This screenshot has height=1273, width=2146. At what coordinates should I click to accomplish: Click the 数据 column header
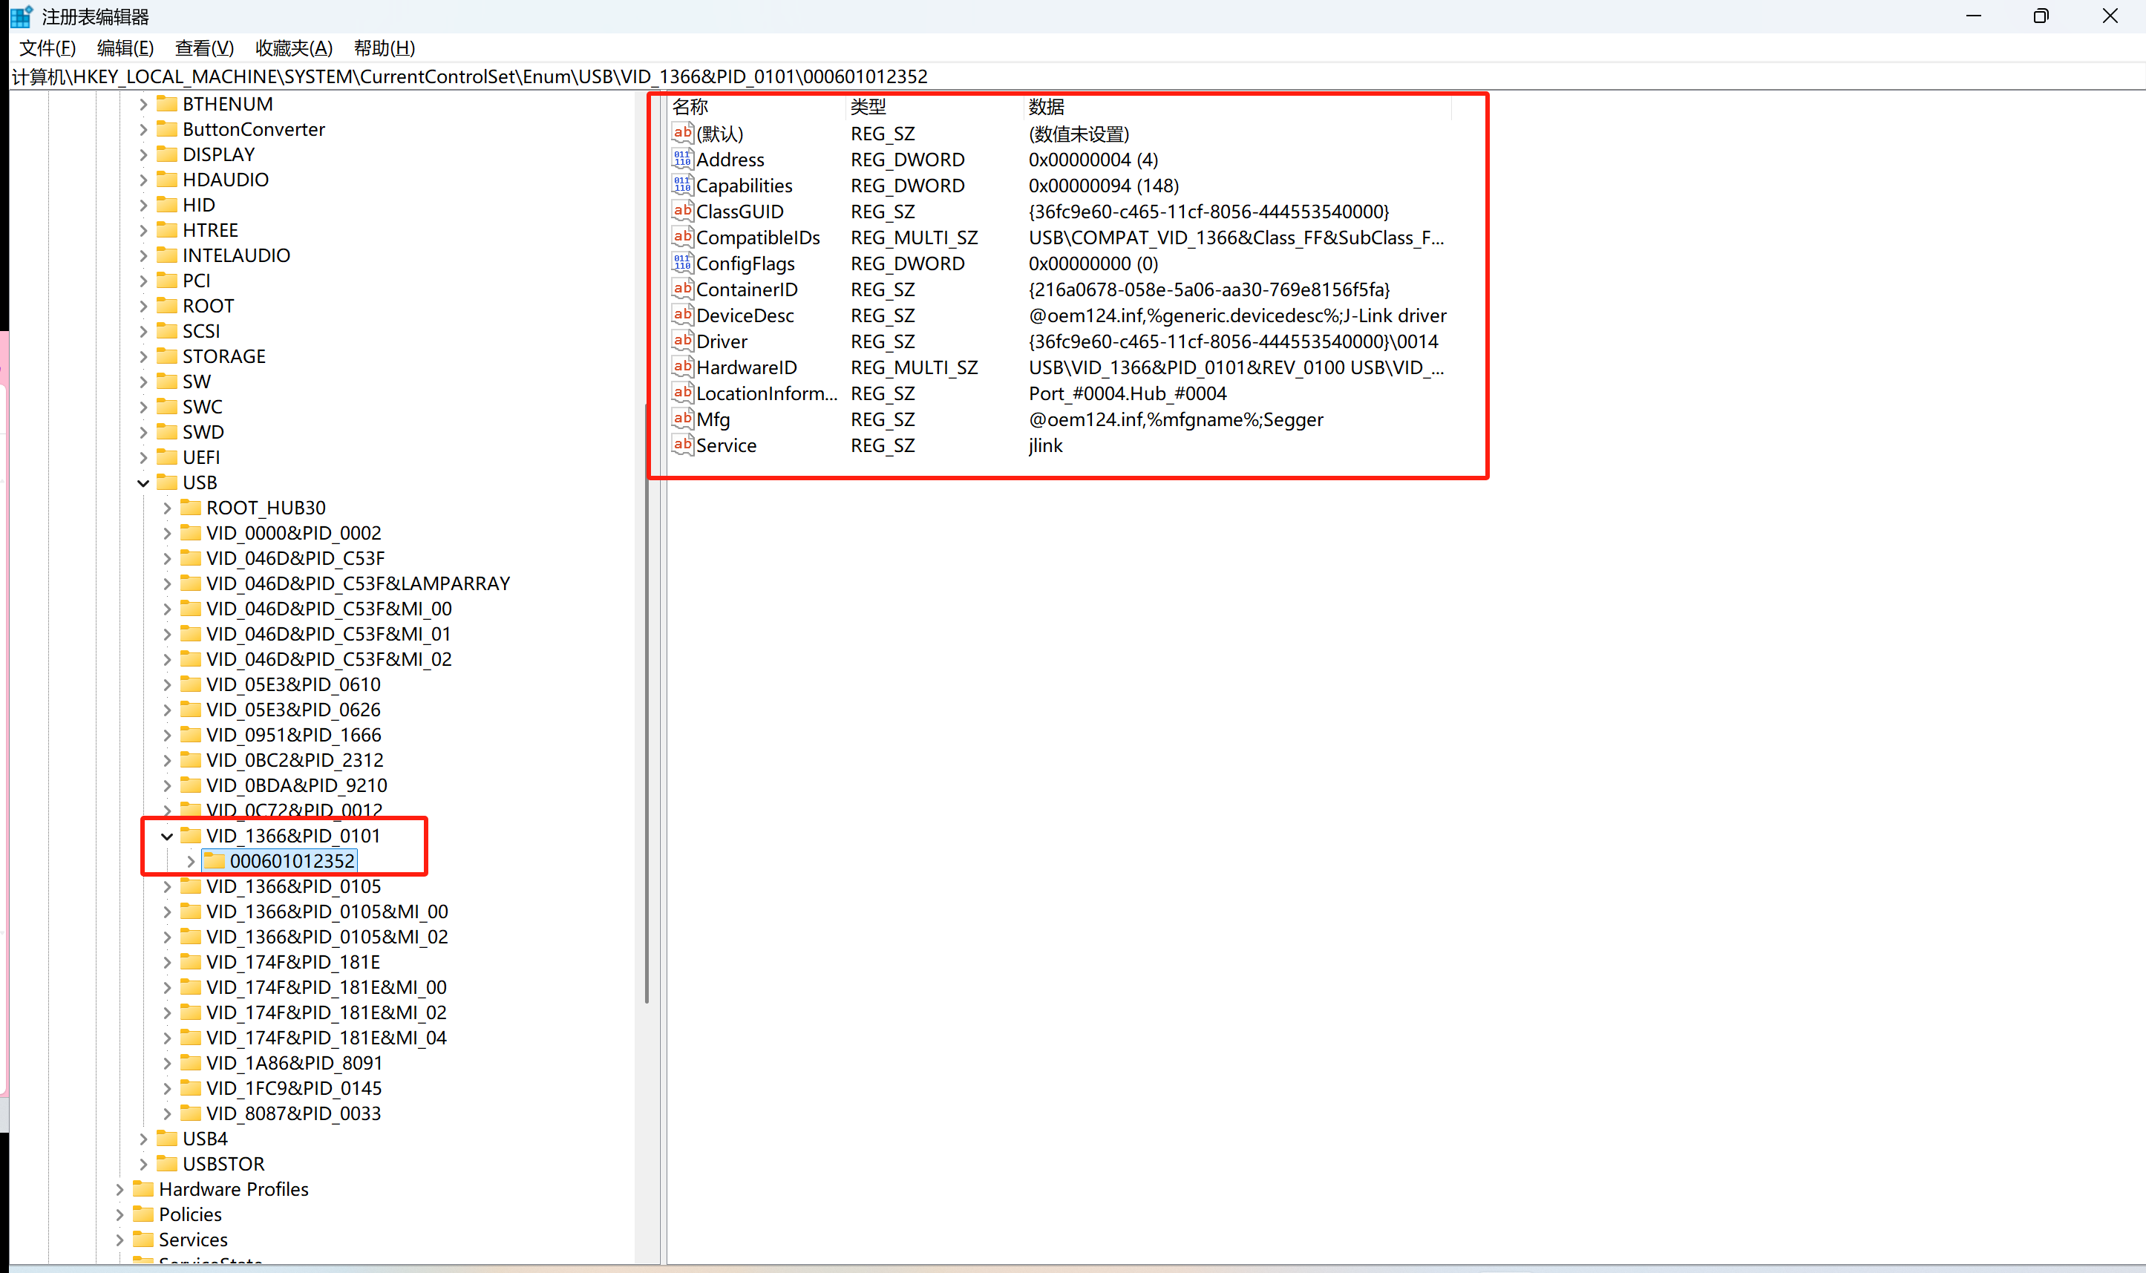click(x=1046, y=107)
